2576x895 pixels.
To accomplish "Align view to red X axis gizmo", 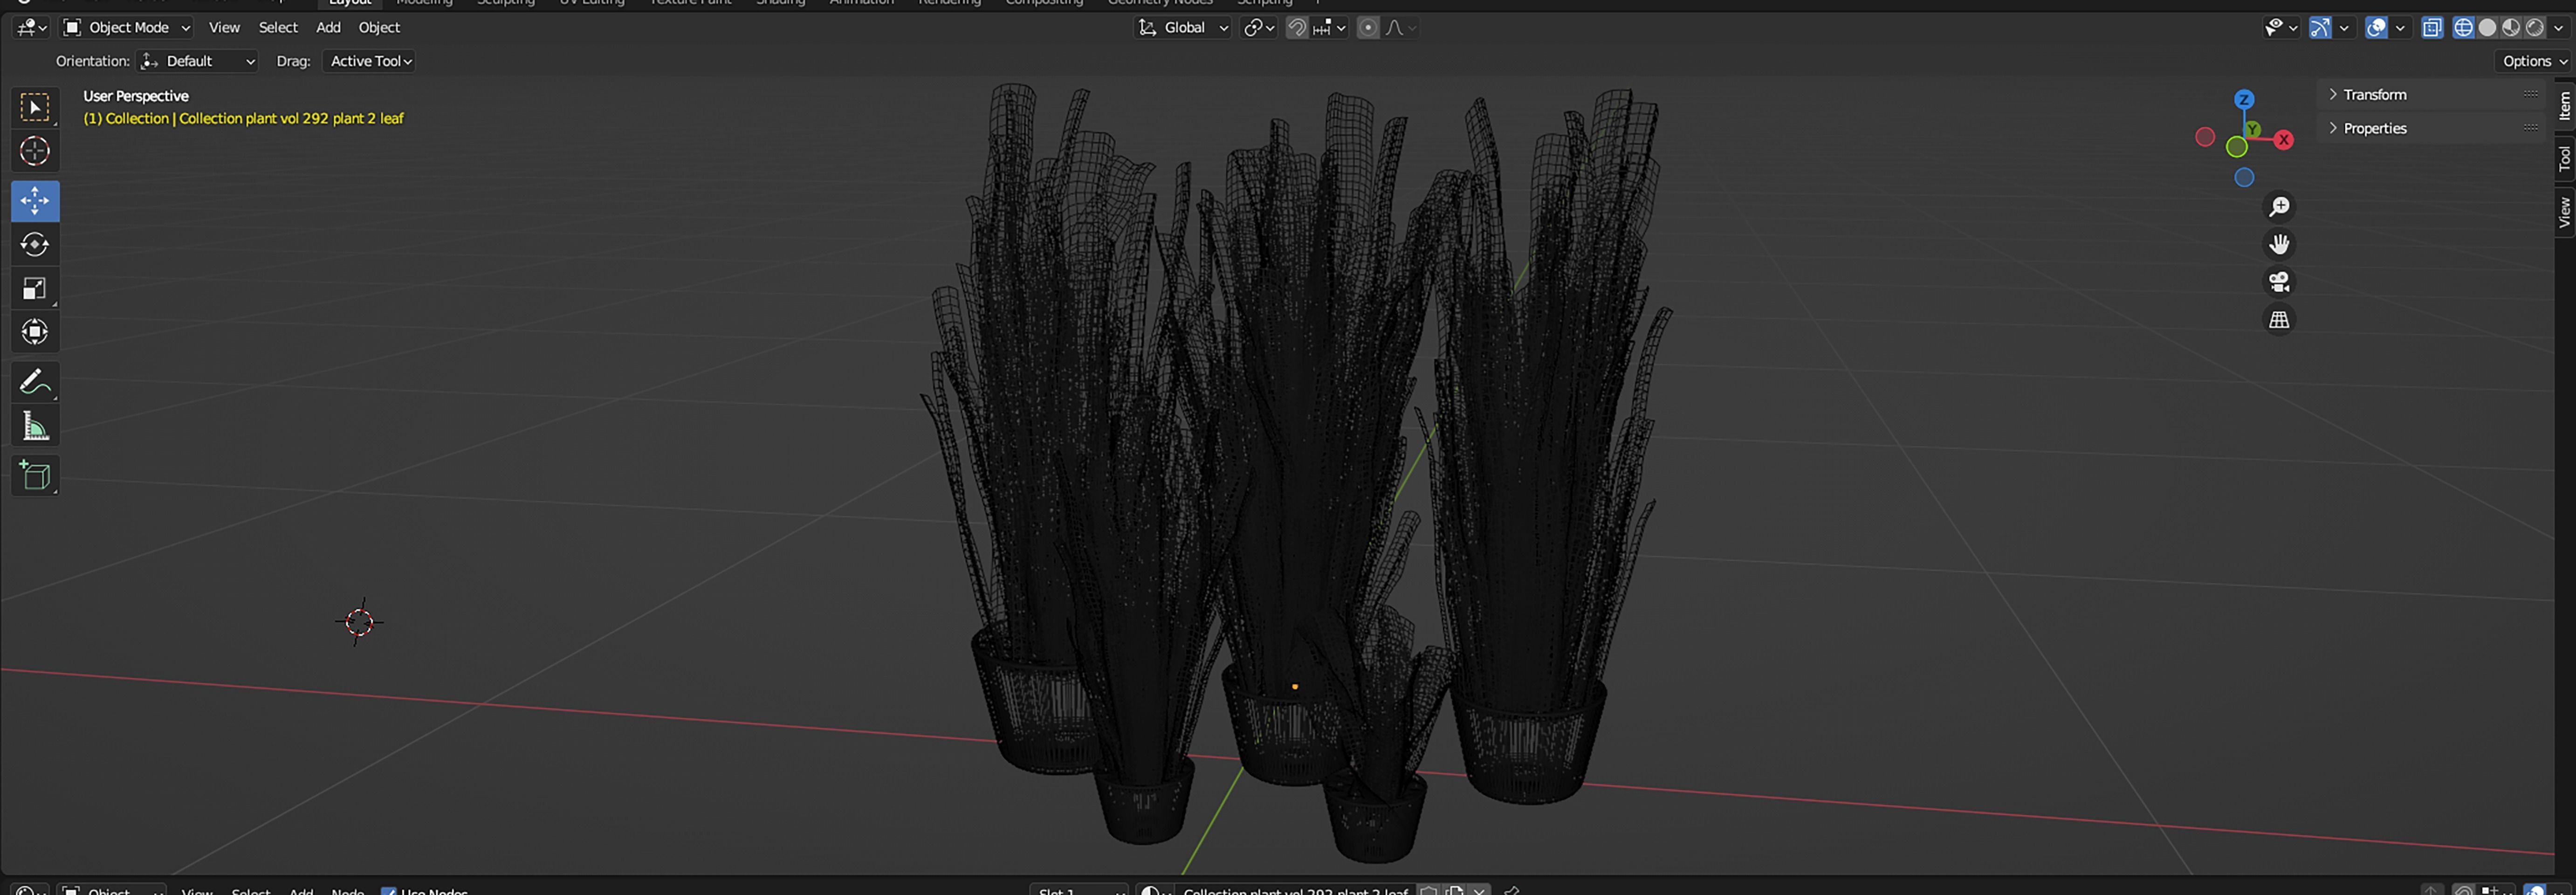I will tap(2283, 140).
